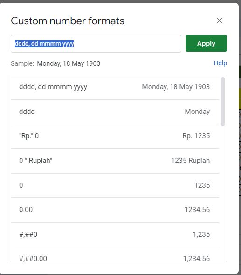Open the Help link
241x275 pixels.
tap(220, 63)
